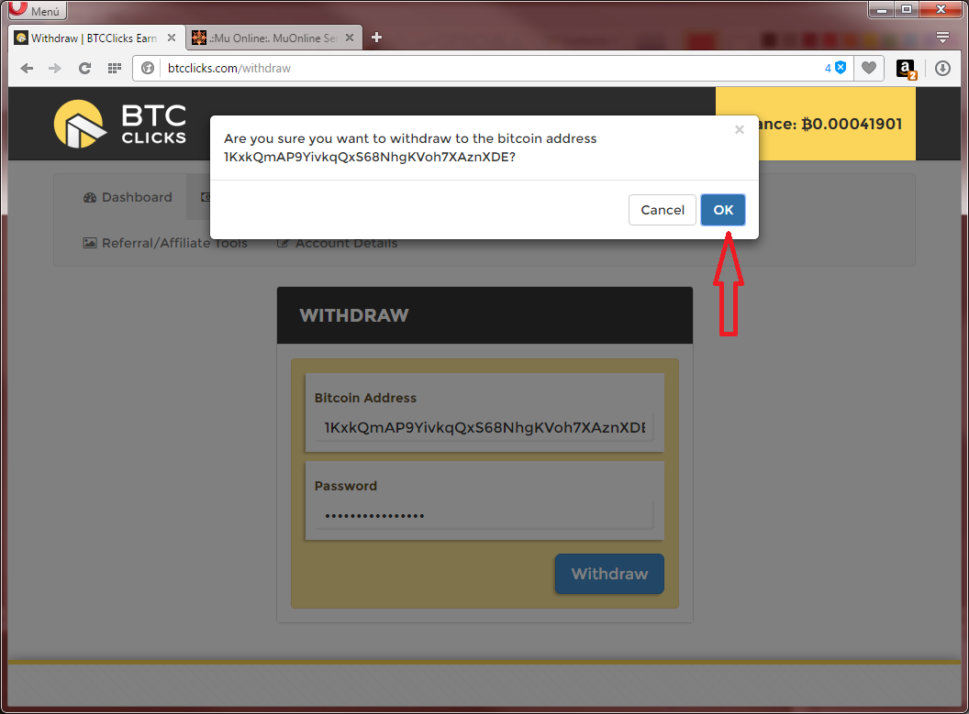Expand the tab list menu at top right

click(942, 38)
